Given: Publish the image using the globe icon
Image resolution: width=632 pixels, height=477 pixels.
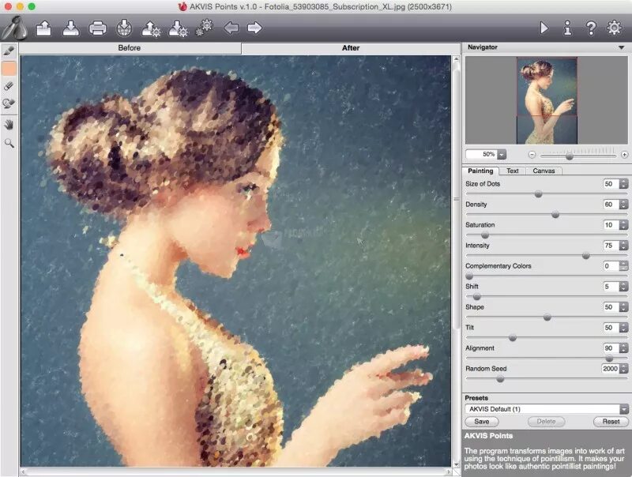Looking at the screenshot, I should coord(124,28).
